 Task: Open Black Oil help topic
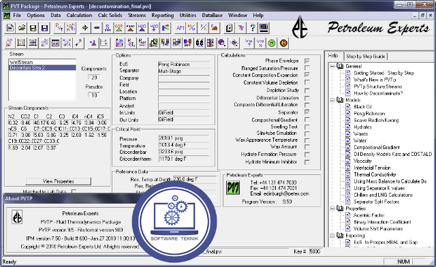coord(362,107)
